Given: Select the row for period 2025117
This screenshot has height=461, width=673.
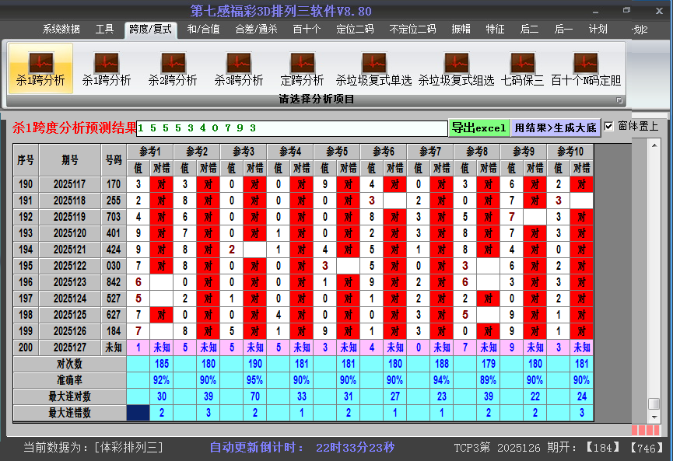Looking at the screenshot, I should [303, 184].
